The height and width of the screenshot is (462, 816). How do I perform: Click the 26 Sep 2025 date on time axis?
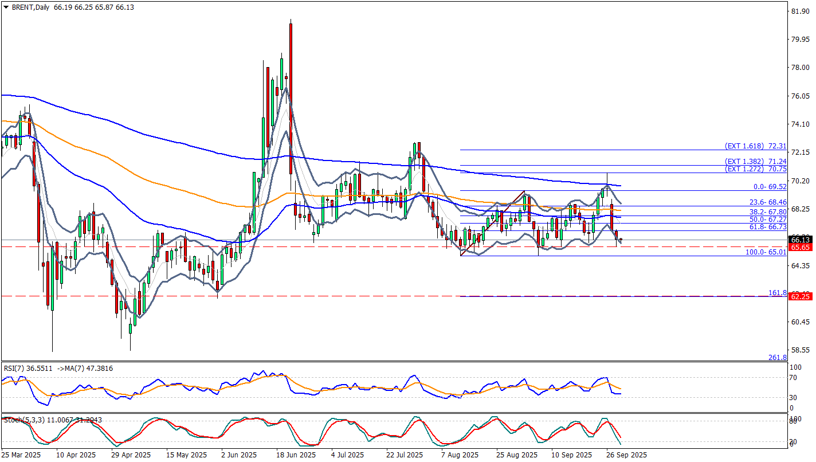(x=627, y=455)
